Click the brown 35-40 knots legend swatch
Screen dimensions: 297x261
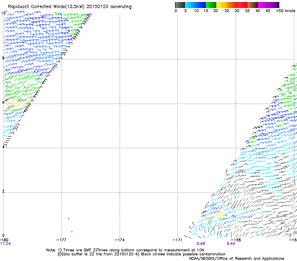point(253,5)
